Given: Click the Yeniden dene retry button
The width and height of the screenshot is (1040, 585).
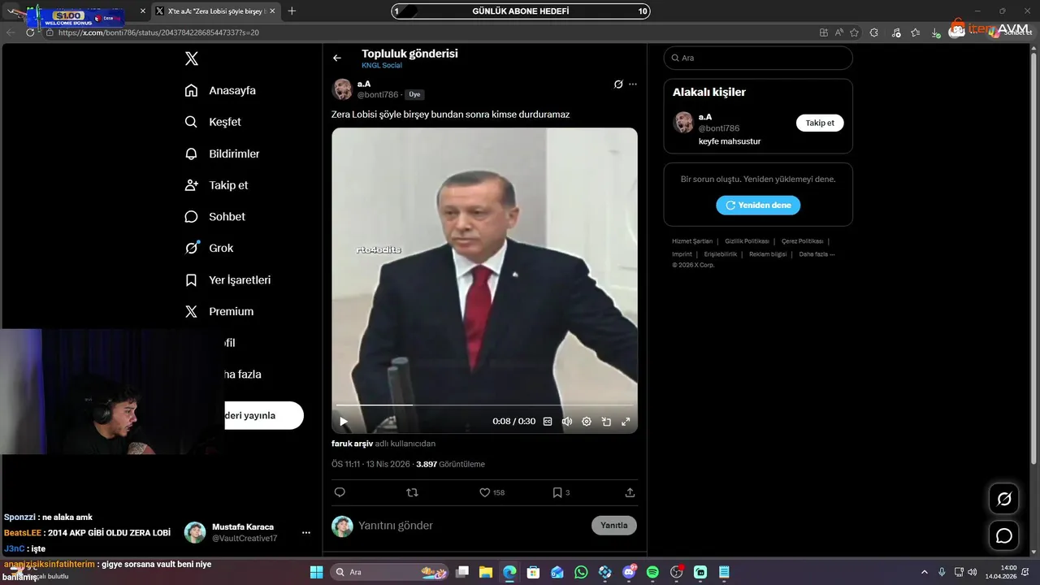Looking at the screenshot, I should 758,206.
